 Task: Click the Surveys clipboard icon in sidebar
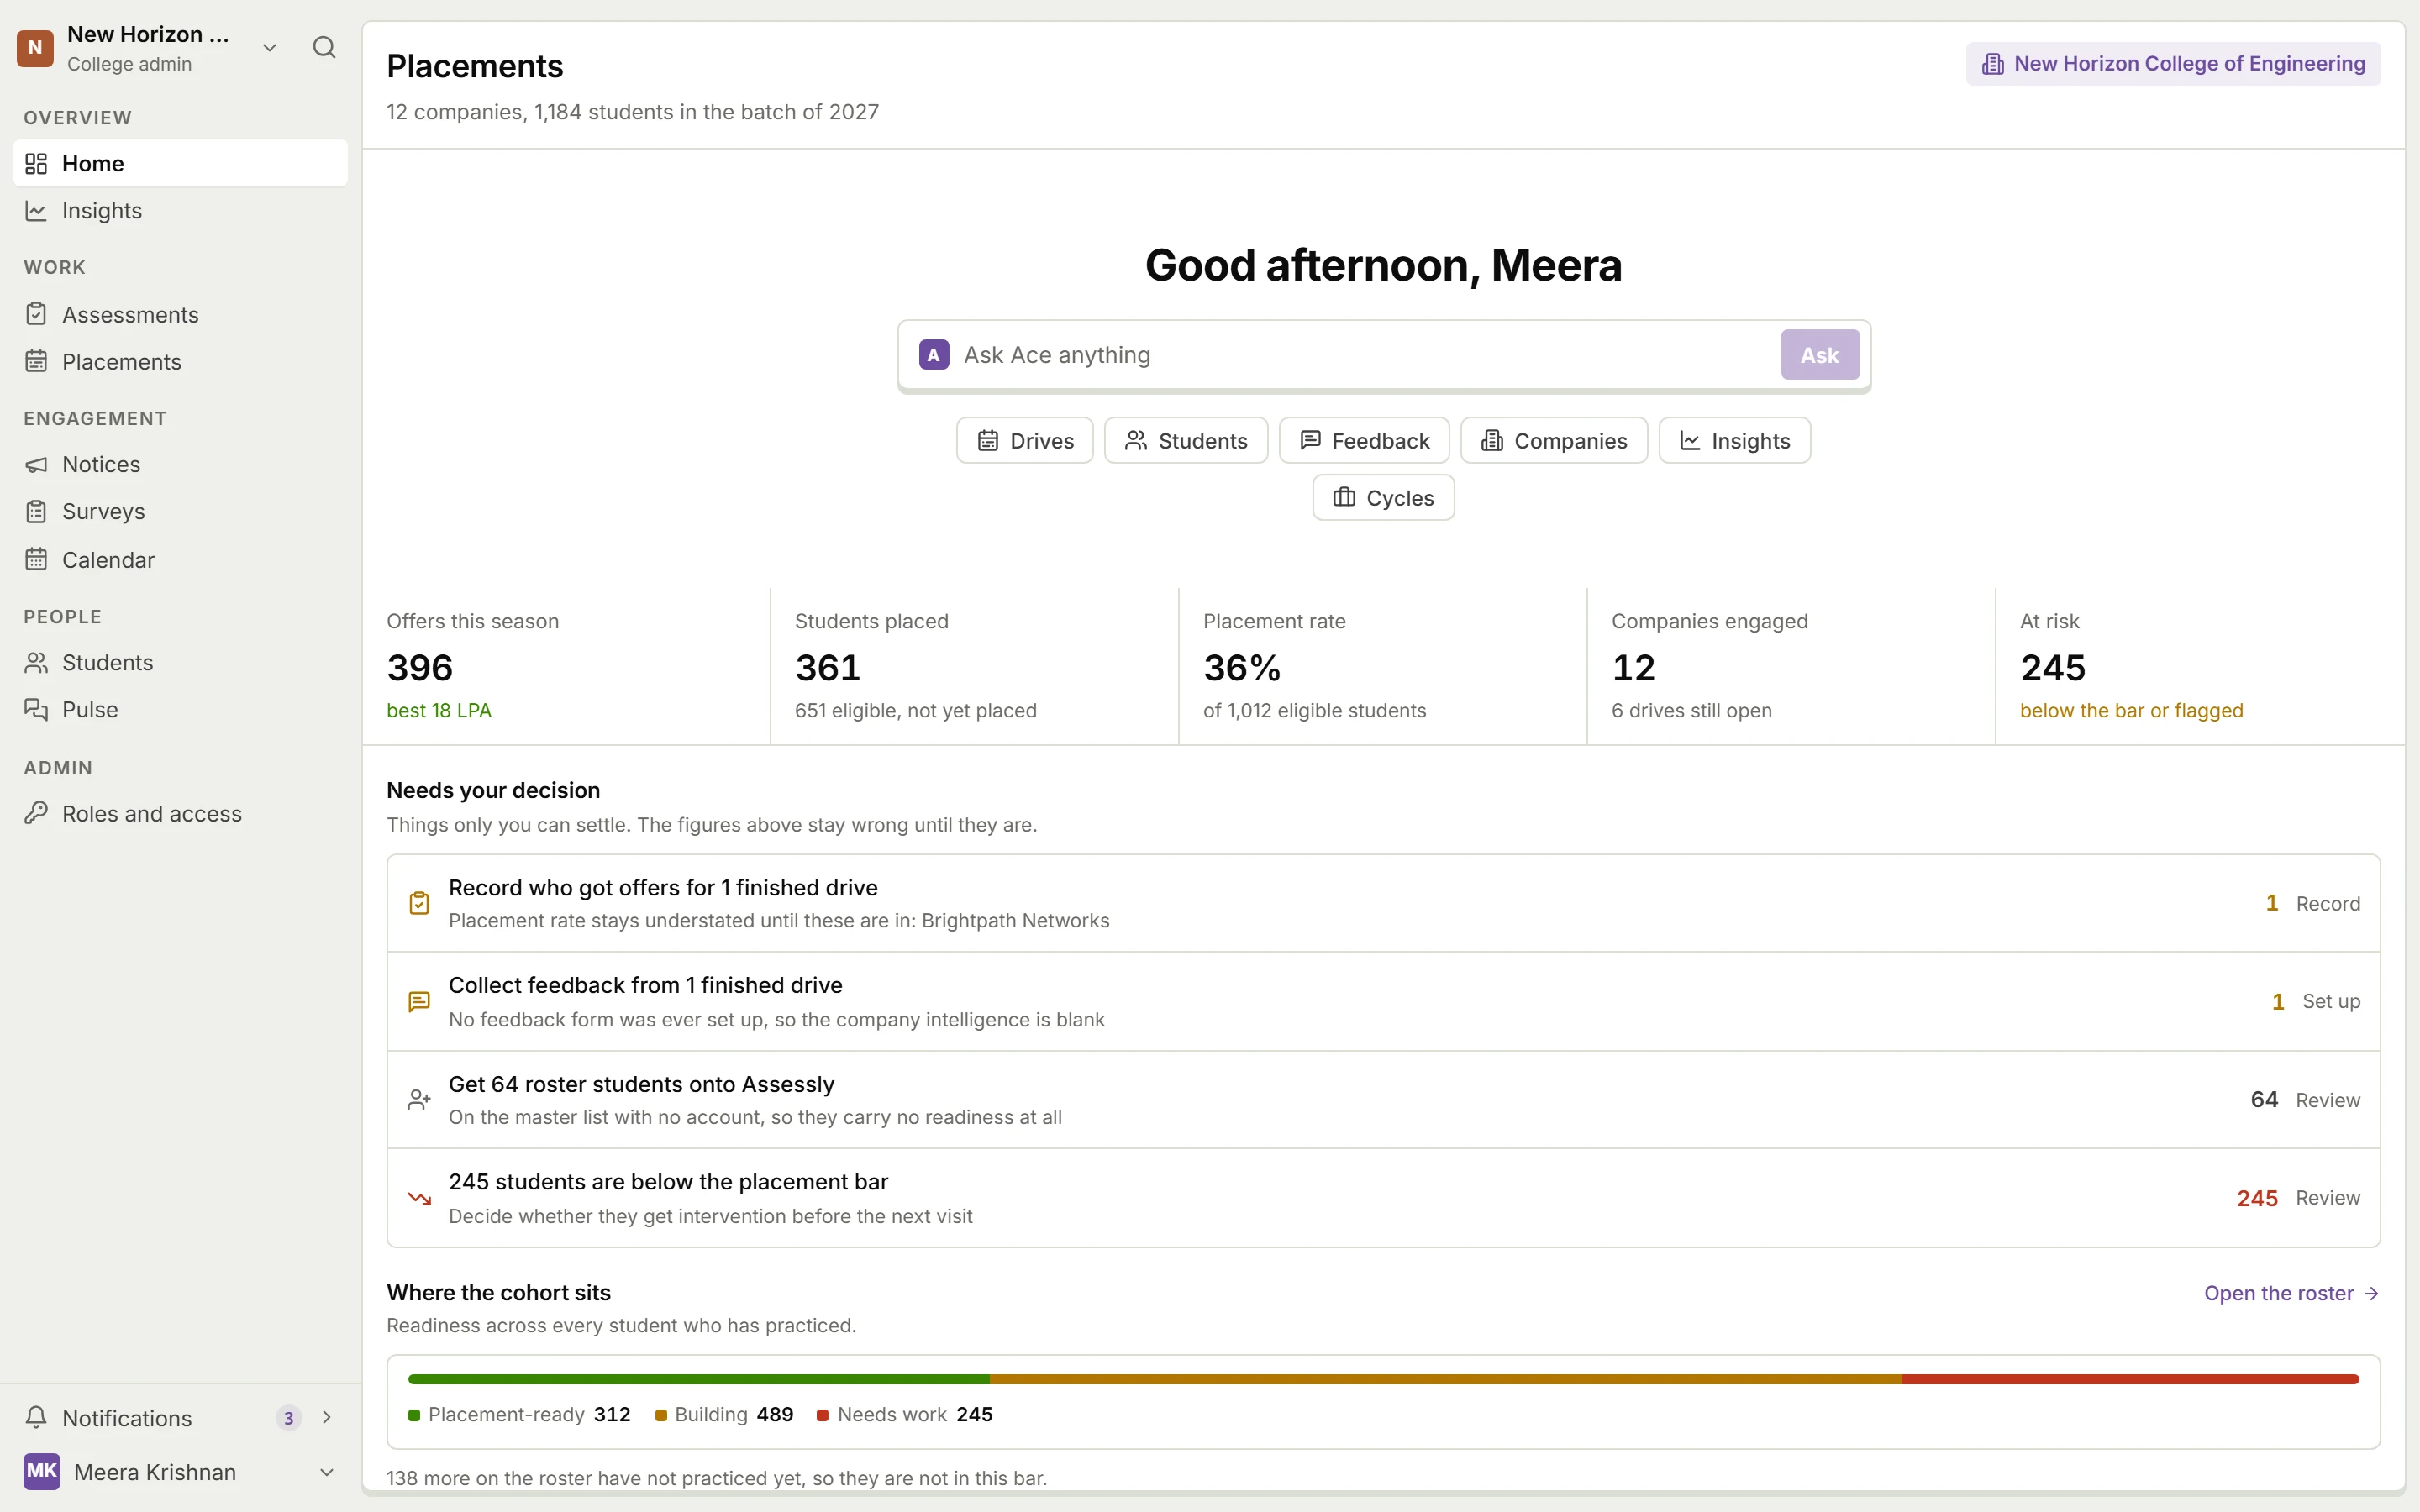(x=36, y=511)
